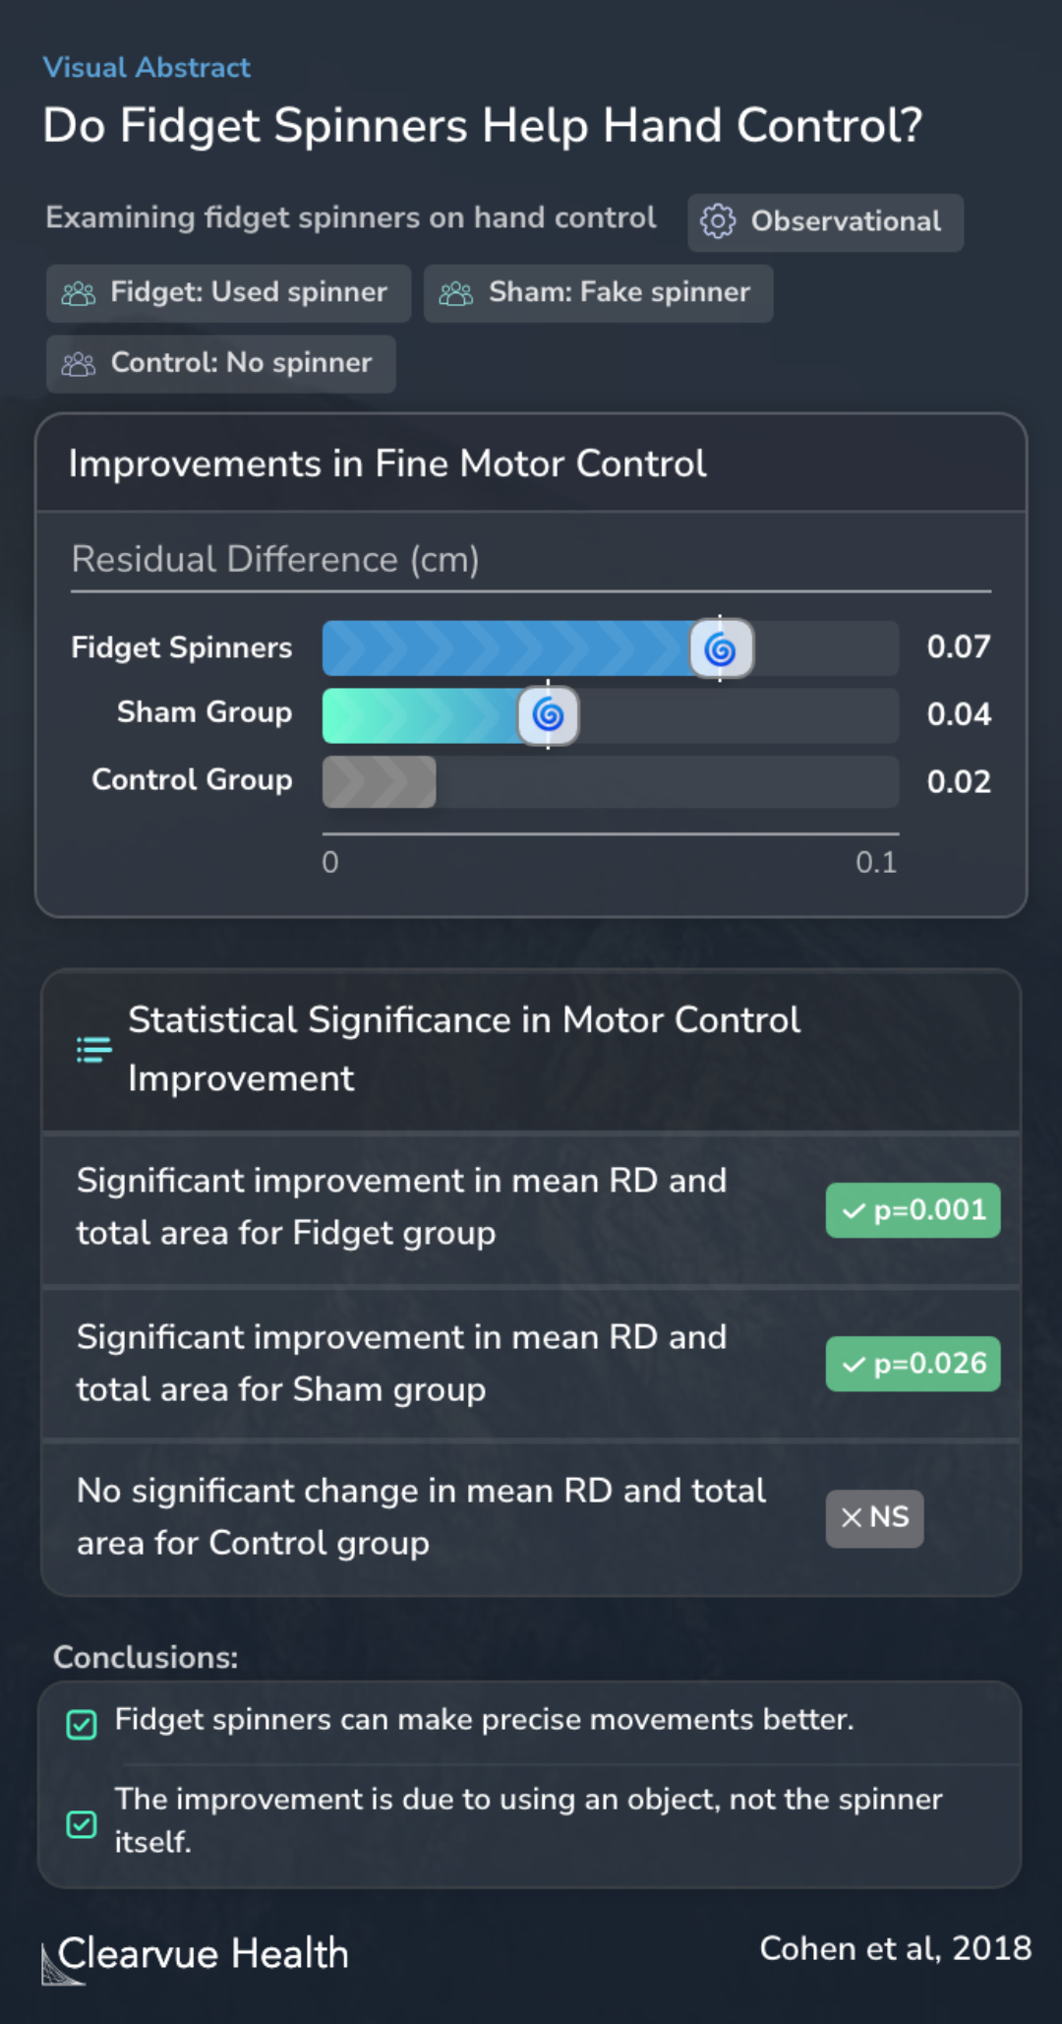Click the spiral marker on Fidget Spinners bar

pyautogui.click(x=721, y=648)
